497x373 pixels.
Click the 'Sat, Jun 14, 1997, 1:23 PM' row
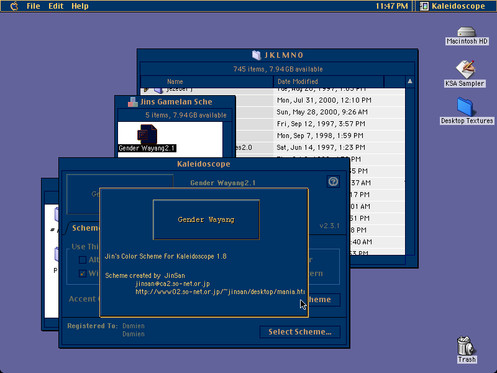click(x=321, y=147)
